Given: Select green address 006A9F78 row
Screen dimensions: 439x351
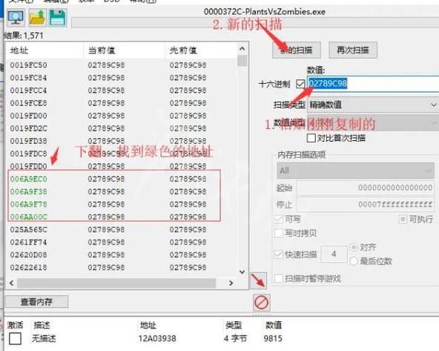Looking at the screenshot, I should 122,204.
